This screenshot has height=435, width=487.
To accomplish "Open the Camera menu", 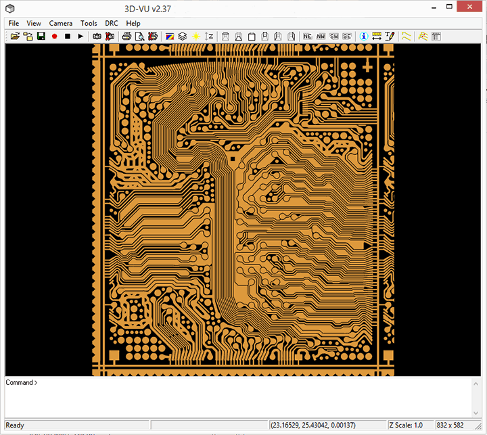I will [61, 23].
